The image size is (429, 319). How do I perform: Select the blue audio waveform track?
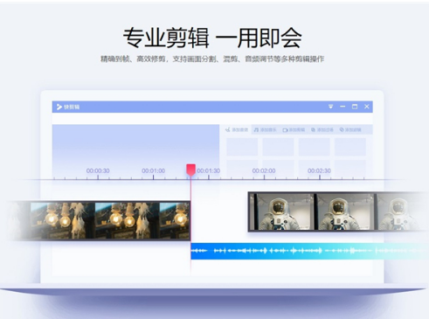(x=309, y=251)
